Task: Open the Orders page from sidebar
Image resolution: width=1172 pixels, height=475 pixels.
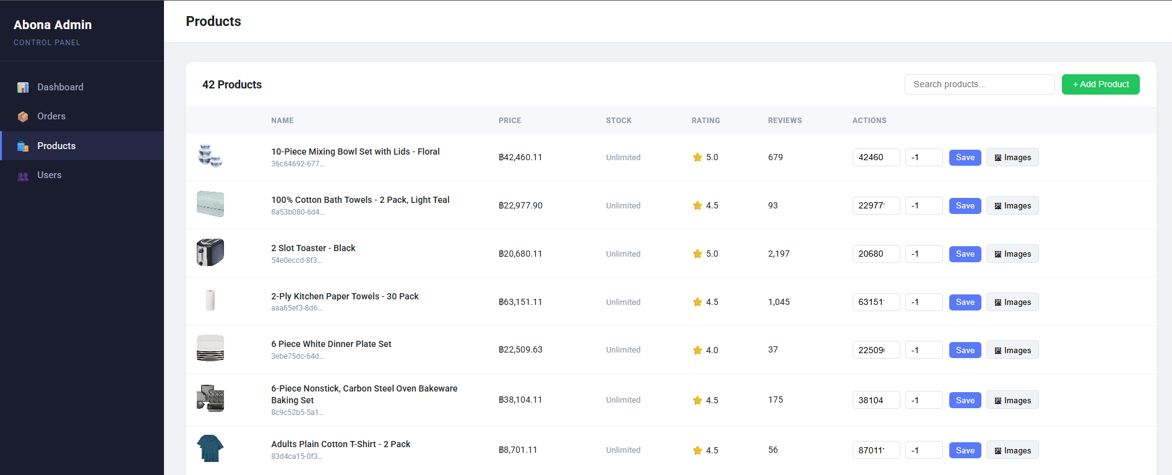Action: tap(51, 116)
